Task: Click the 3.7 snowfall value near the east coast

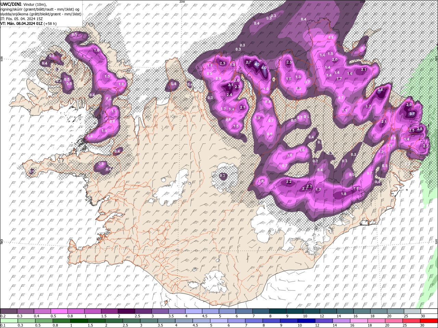Action: pos(412,114)
